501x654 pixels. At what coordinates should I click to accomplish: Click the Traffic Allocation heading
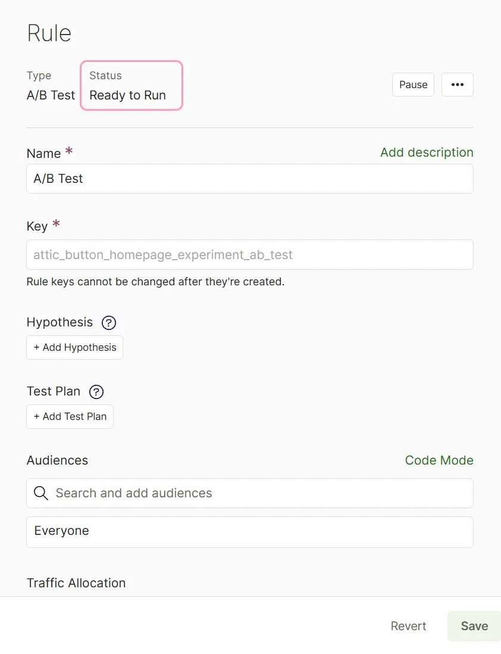[76, 583]
